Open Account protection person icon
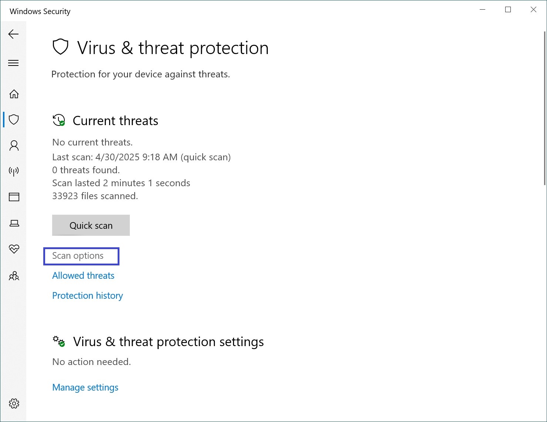This screenshot has height=422, width=547. tap(14, 145)
